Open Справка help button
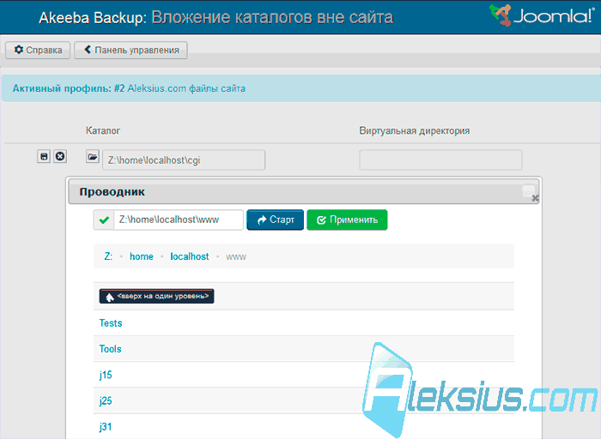Viewport: 601px width, 439px height. coord(38,50)
